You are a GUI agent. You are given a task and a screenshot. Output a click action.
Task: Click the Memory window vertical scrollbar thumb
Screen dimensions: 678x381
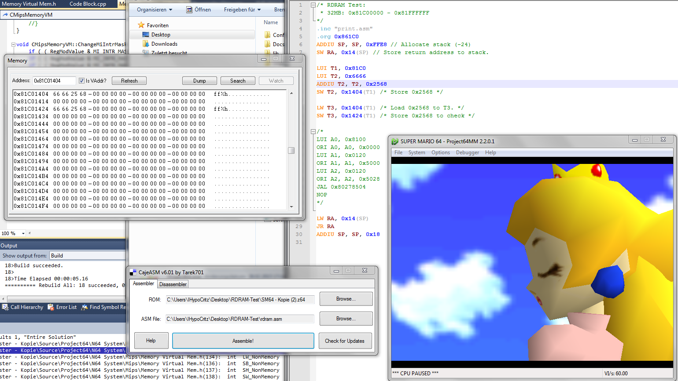[291, 150]
